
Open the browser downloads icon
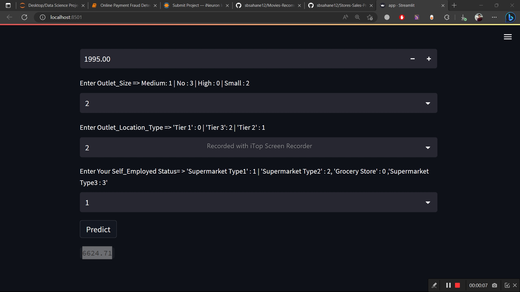coord(463,17)
